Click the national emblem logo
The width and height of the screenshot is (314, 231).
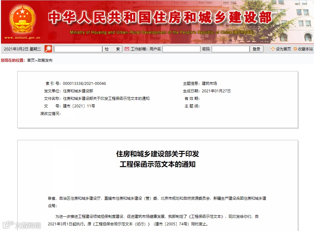22,19
